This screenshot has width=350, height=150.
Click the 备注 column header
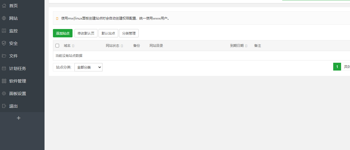tap(258, 46)
